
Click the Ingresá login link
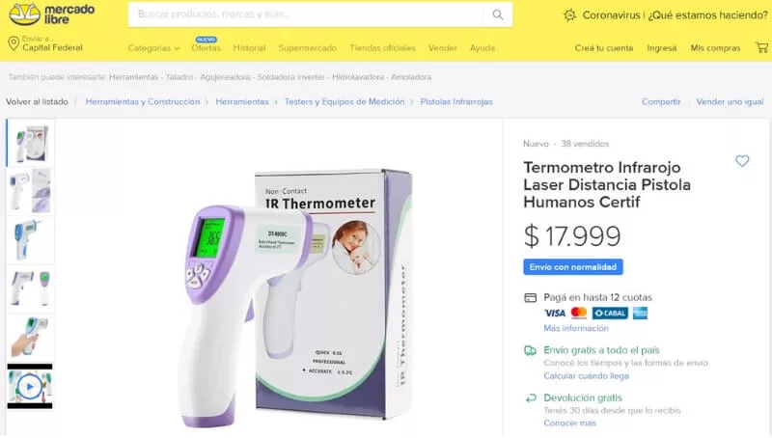(661, 47)
